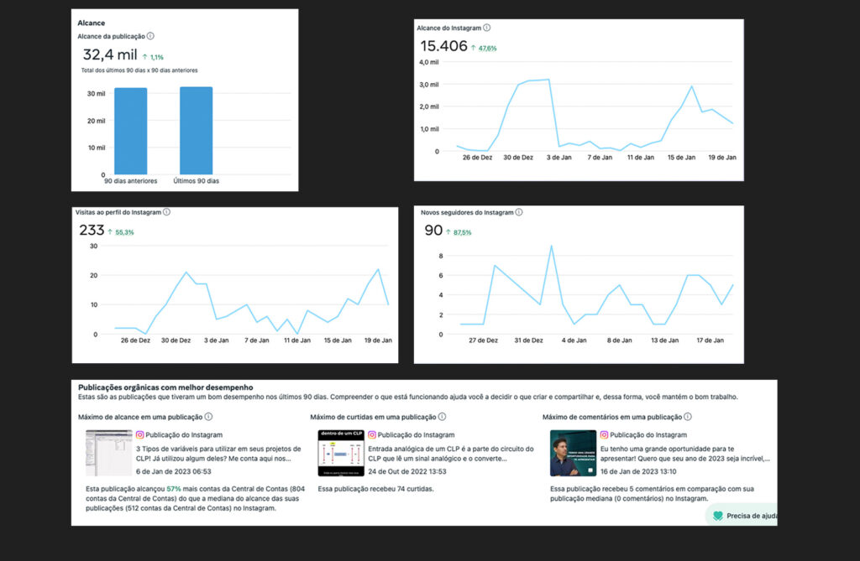Open thumbnail of 'dentro de um CLP' post
This screenshot has width=860, height=561.
pos(340,453)
